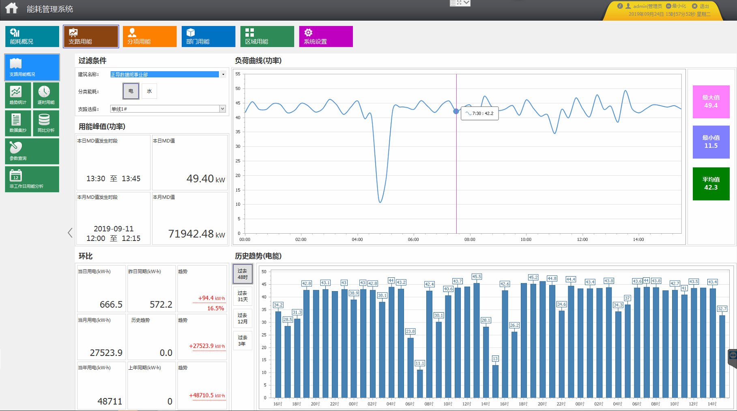The height and width of the screenshot is (411, 737).
Task: Click the 昨日同期 value 572.2
Action: 161,305
